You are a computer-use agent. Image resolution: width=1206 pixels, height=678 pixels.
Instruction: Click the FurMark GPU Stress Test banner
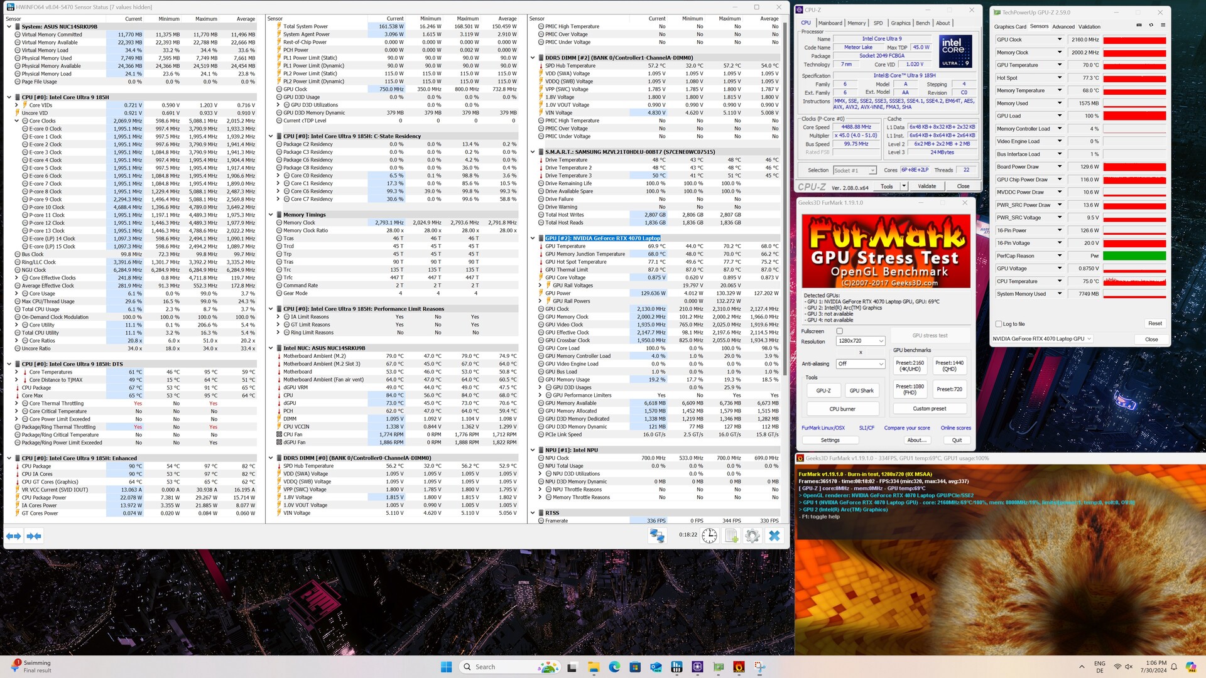tap(886, 251)
